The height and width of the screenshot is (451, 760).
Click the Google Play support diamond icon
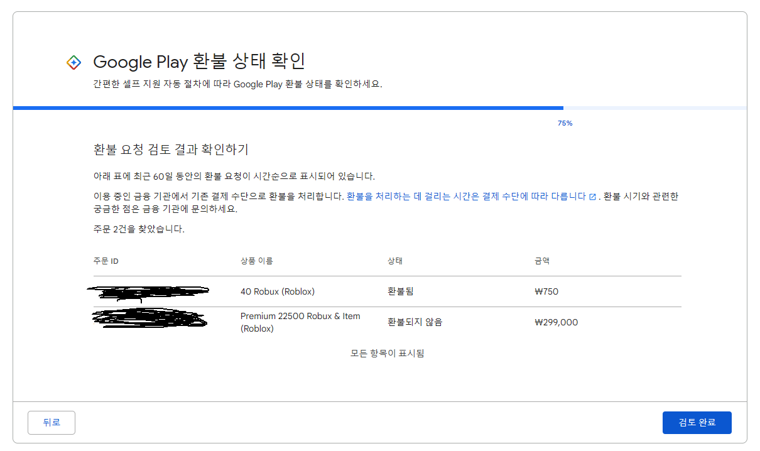pos(73,62)
